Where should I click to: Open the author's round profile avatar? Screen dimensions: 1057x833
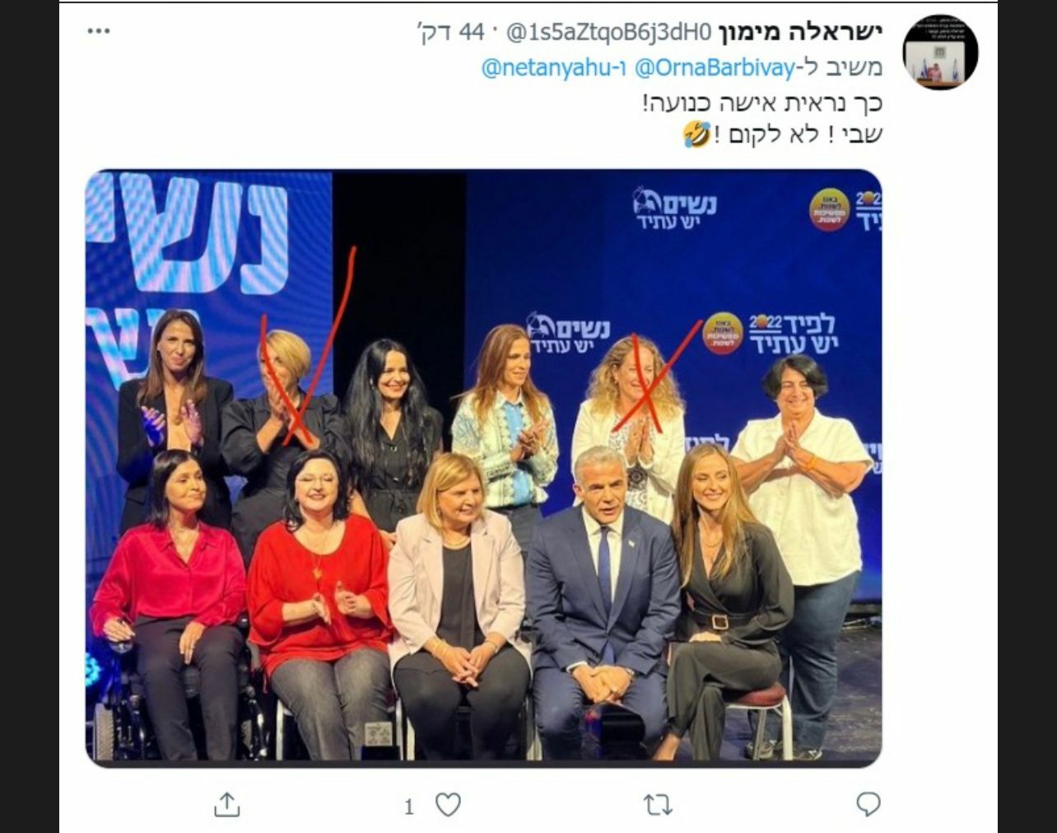(x=940, y=51)
